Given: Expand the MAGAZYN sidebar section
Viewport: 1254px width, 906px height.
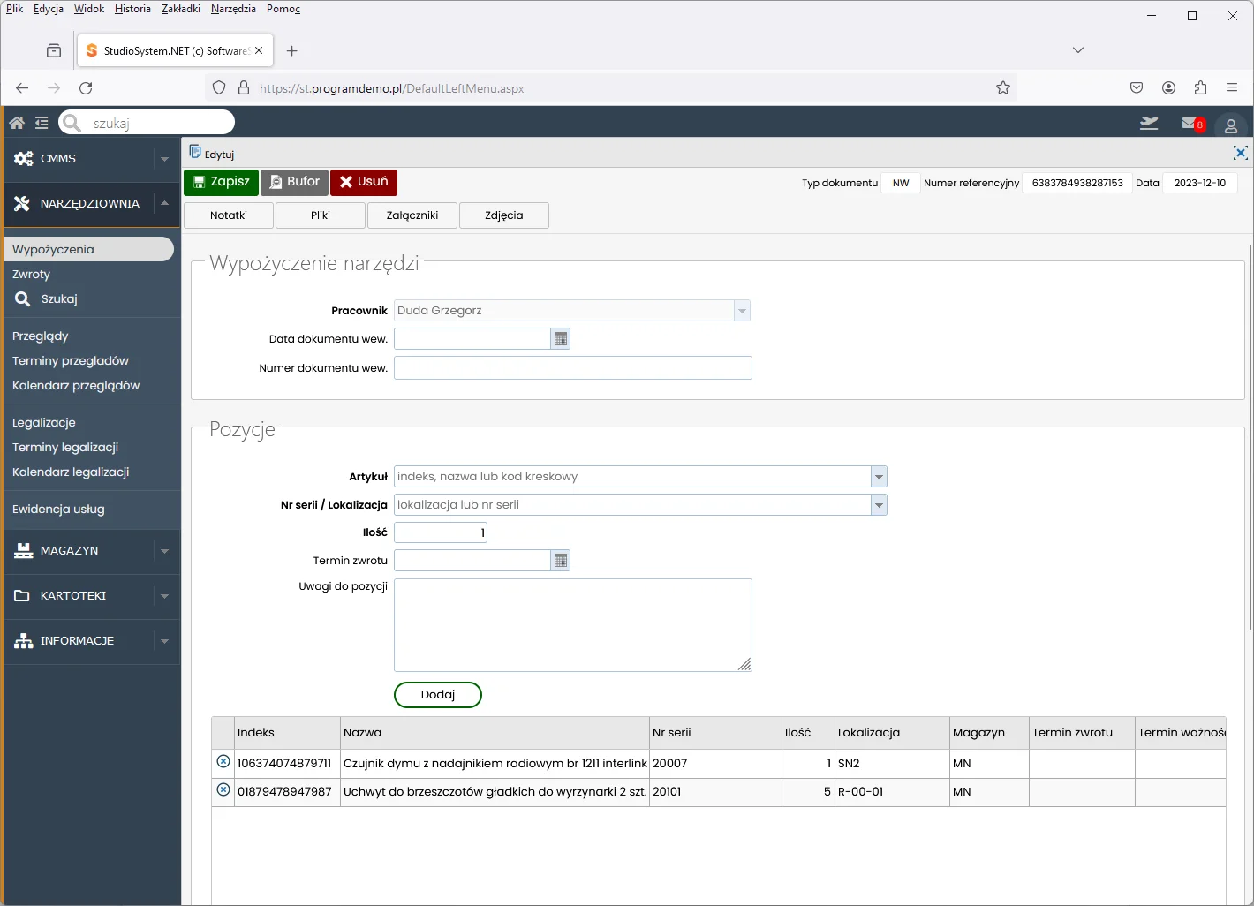Looking at the screenshot, I should coord(164,551).
